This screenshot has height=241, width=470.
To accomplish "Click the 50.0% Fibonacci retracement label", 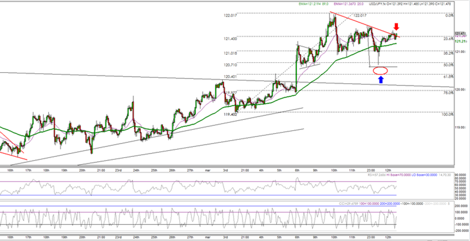I will [x=449, y=65].
